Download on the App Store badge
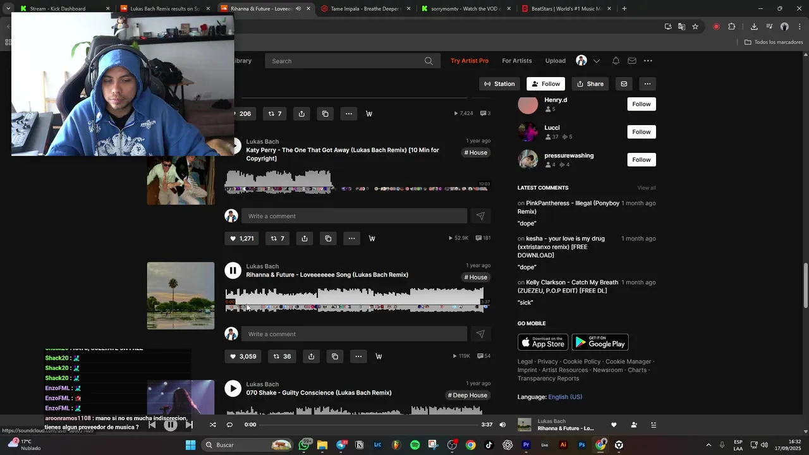The height and width of the screenshot is (455, 809). click(x=543, y=342)
